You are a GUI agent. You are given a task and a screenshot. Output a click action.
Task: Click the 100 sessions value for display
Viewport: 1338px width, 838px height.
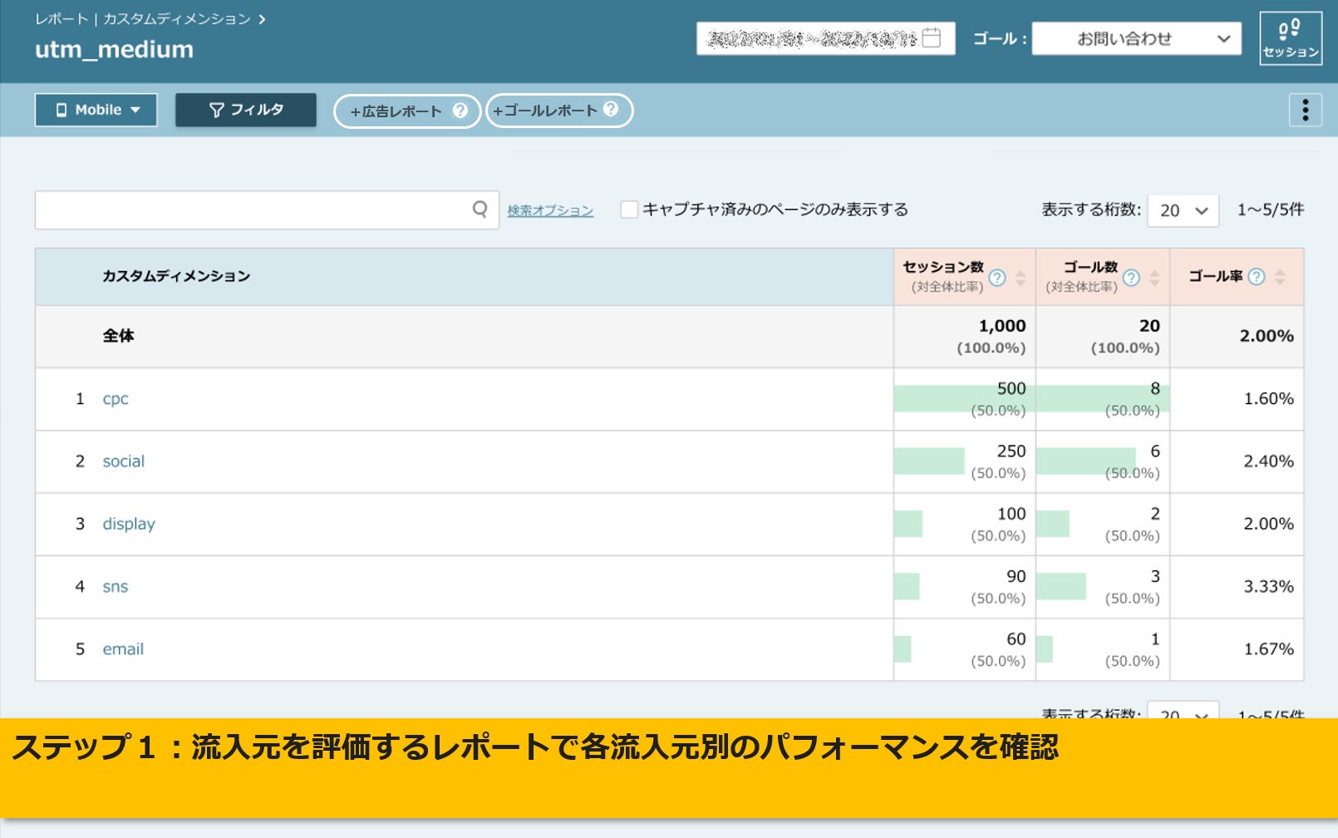1011,514
